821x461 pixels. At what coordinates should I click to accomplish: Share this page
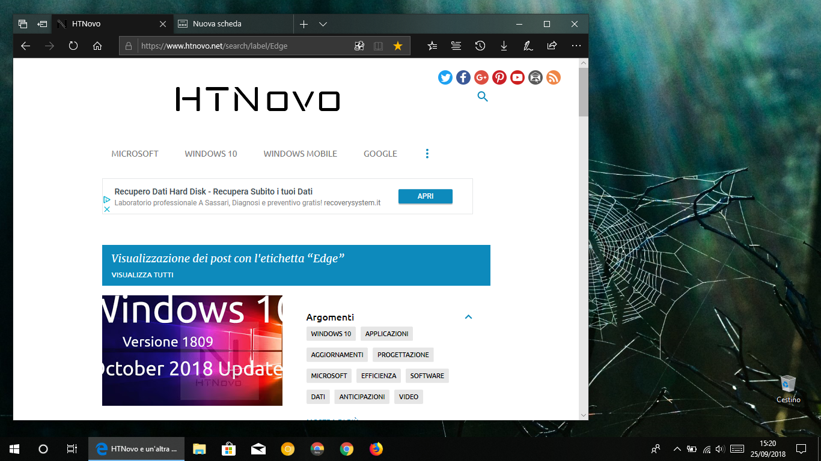click(x=552, y=46)
